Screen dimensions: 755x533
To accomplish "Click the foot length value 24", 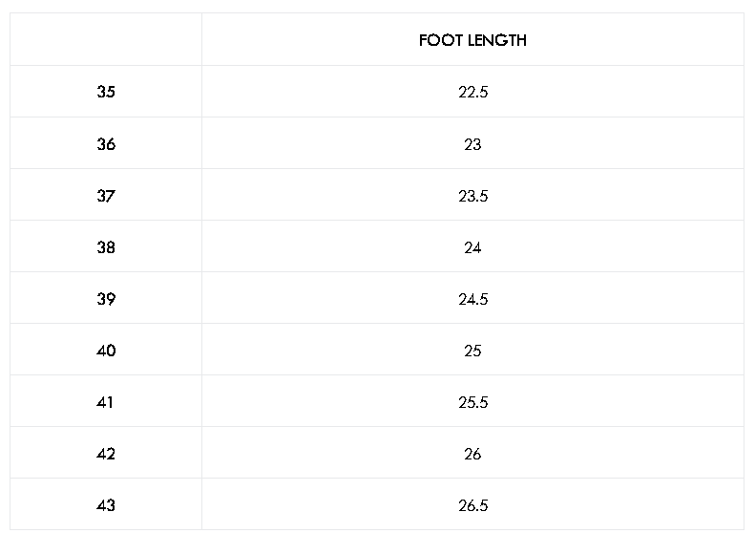I will (x=472, y=246).
